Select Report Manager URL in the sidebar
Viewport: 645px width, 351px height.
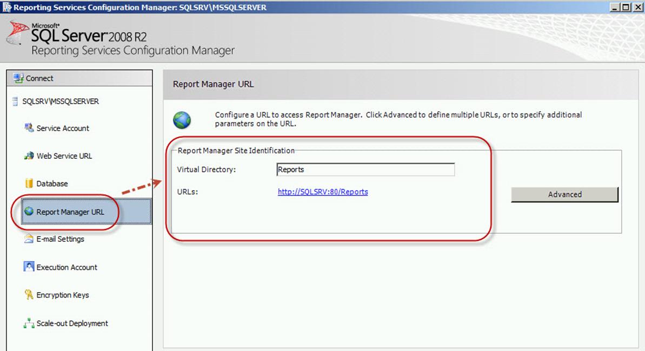[x=87, y=212]
